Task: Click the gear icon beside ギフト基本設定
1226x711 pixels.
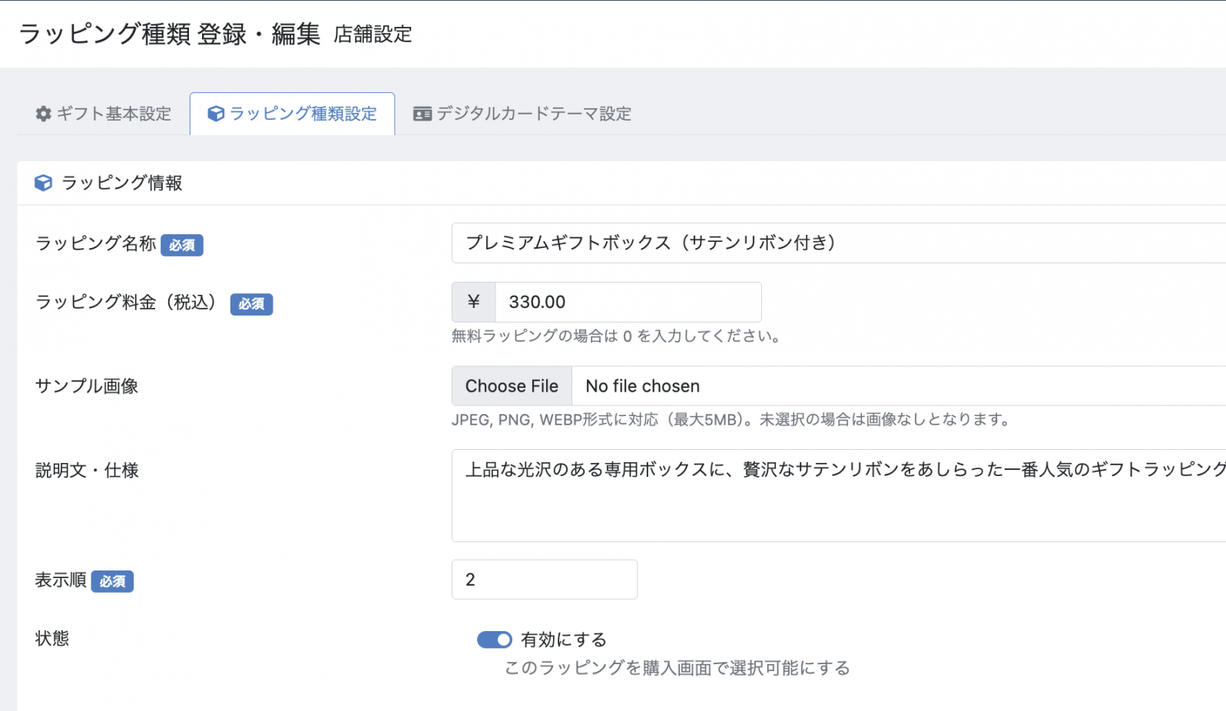Action: [x=43, y=114]
